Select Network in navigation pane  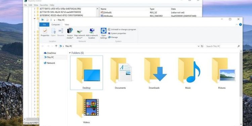click(x=49, y=63)
